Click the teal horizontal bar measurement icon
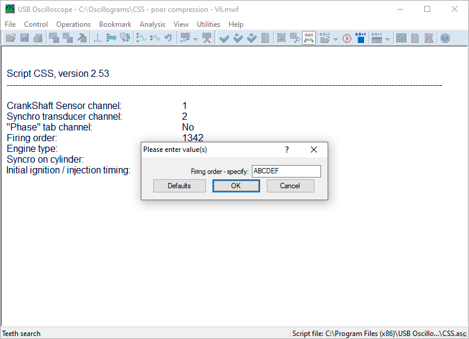The height and width of the screenshot is (339, 469). [x=111, y=38]
